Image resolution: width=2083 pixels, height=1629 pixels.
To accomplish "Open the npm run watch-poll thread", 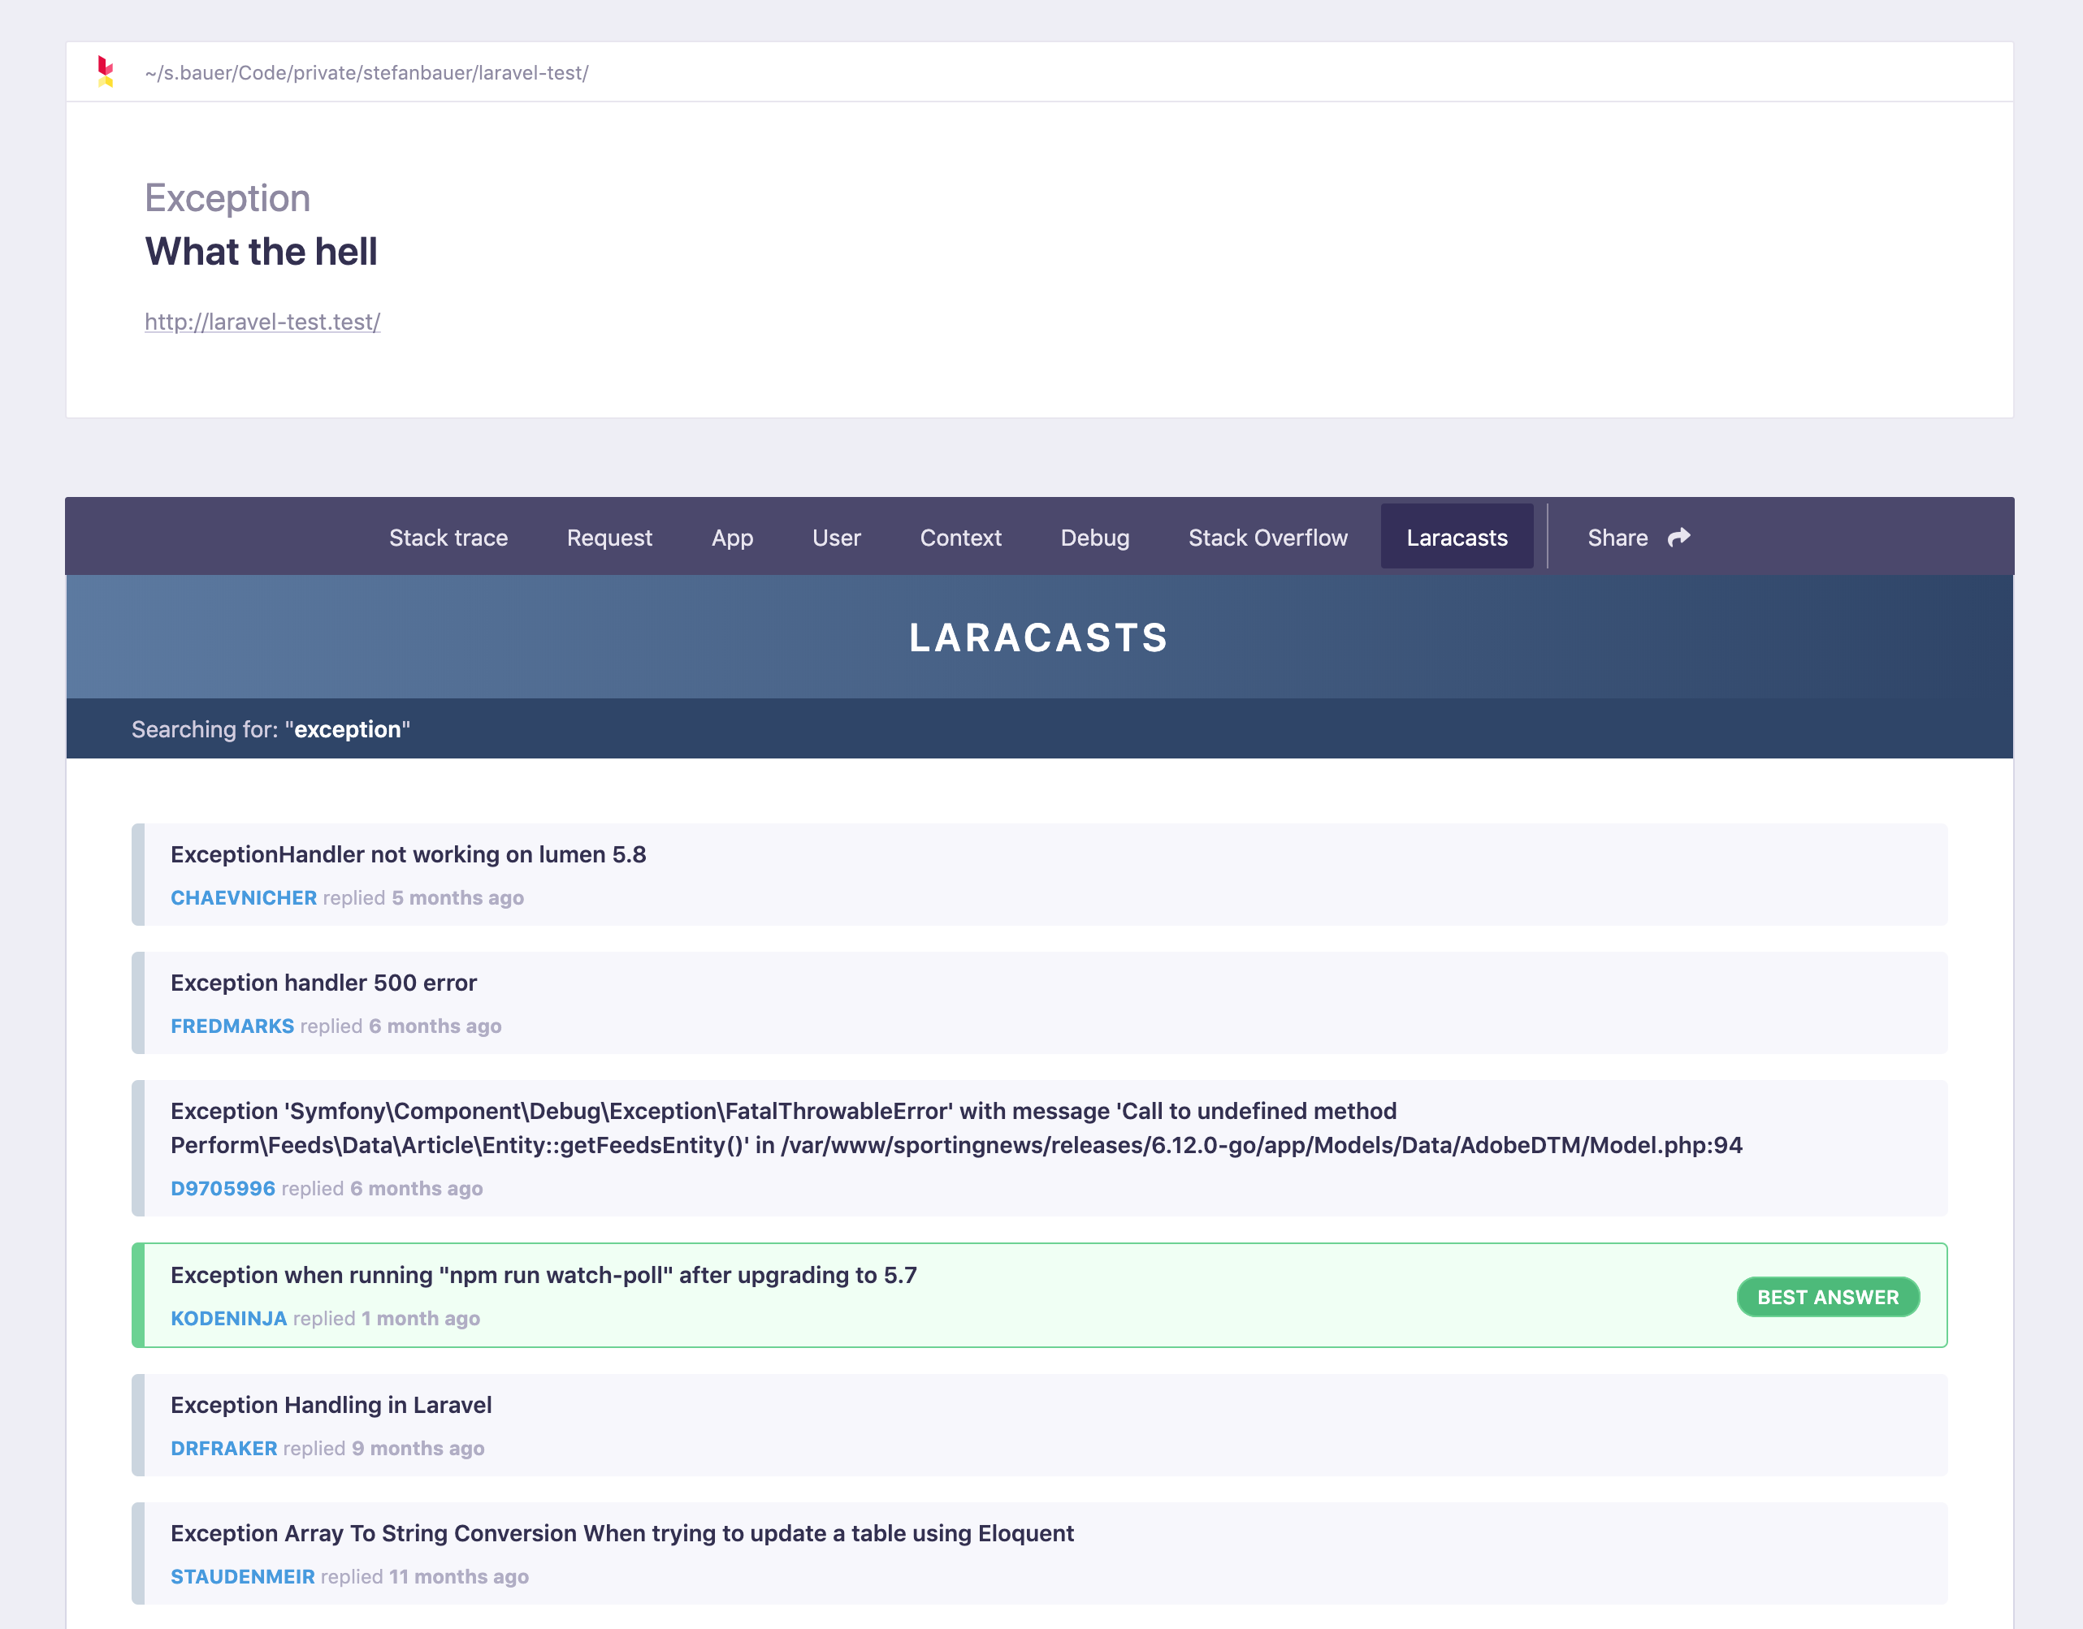I will pos(543,1275).
